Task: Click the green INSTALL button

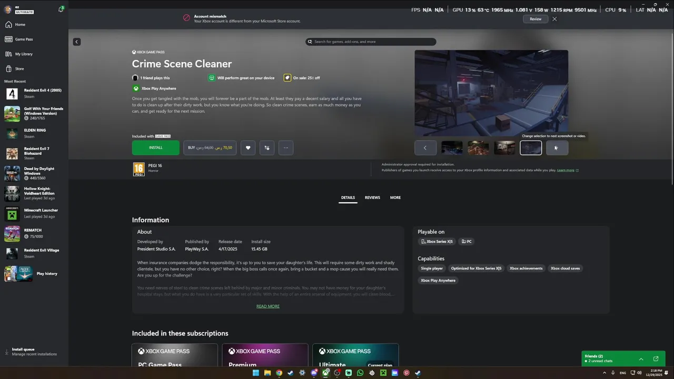Action: (156, 148)
